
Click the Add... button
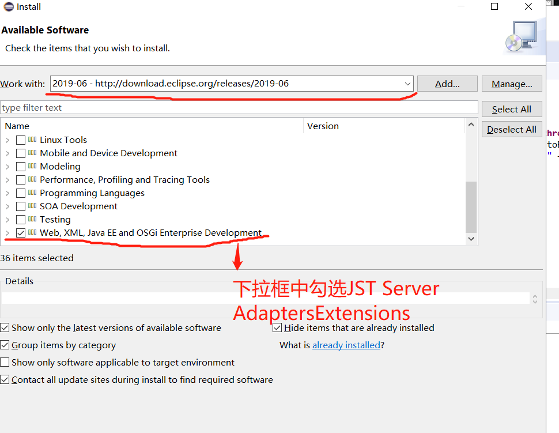447,84
